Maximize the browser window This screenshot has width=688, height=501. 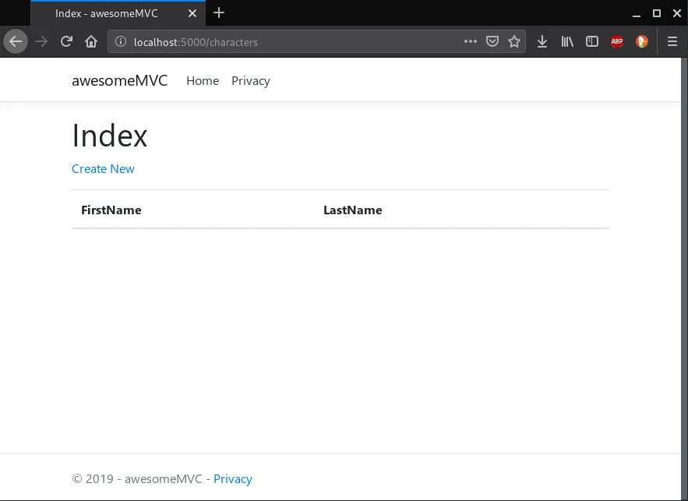click(x=656, y=13)
